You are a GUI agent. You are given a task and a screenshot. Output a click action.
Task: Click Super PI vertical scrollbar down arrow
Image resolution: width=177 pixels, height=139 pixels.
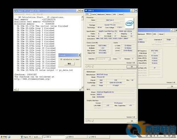tap(82, 87)
